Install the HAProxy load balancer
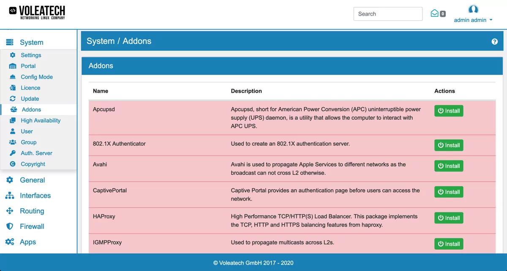 pos(449,218)
